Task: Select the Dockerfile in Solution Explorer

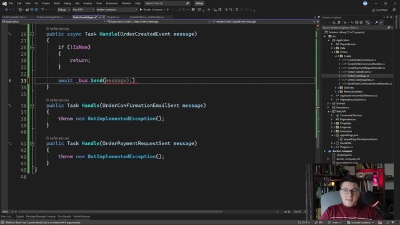Action: tap(346, 143)
